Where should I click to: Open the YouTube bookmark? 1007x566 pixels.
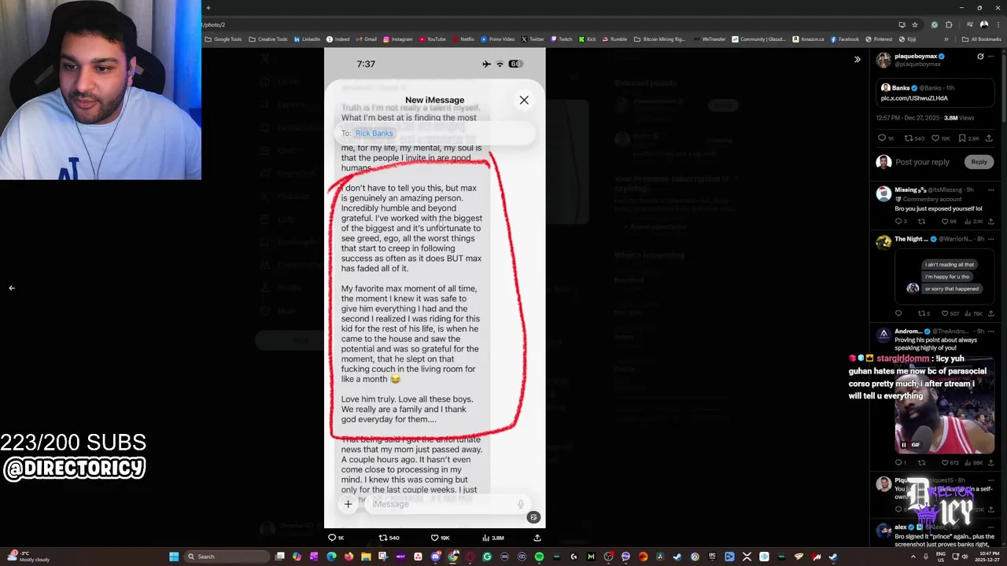432,39
